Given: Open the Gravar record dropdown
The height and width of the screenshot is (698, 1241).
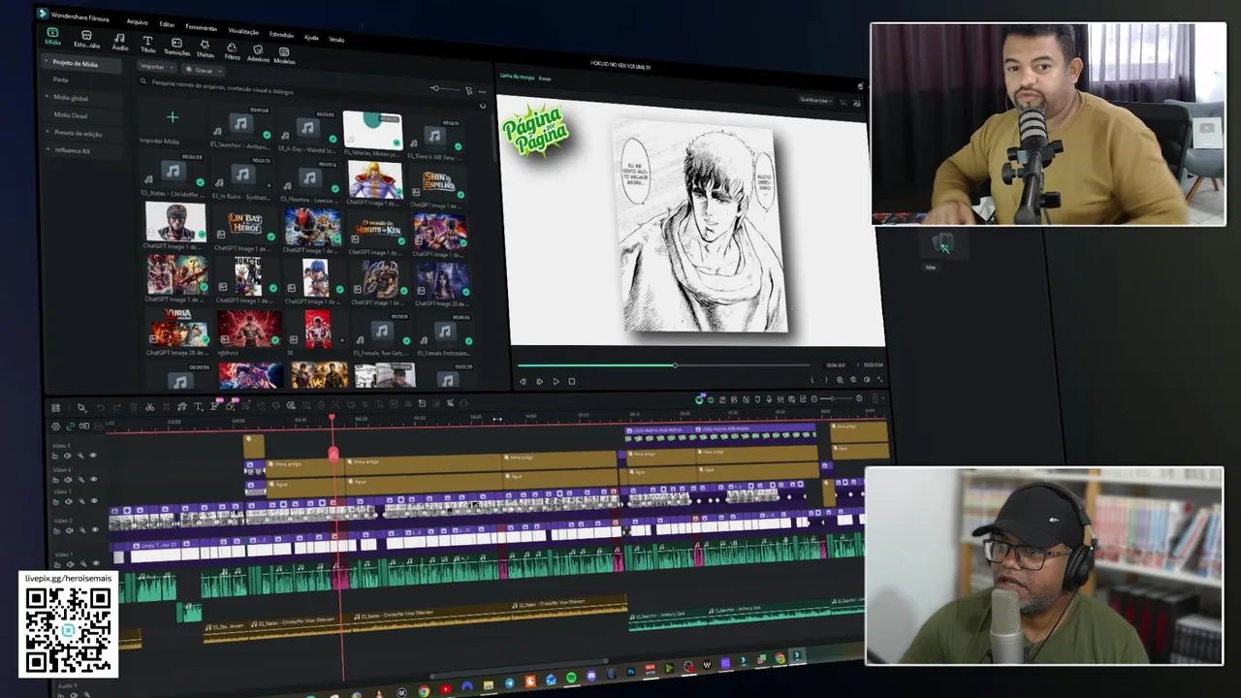Looking at the screenshot, I should click(203, 70).
